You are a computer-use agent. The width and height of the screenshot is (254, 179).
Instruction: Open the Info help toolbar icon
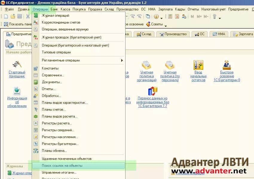point(156,16)
